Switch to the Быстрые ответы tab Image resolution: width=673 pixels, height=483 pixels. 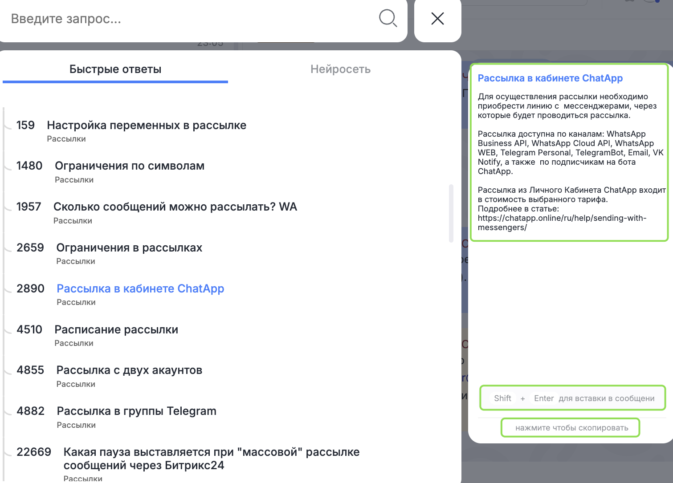click(x=115, y=69)
